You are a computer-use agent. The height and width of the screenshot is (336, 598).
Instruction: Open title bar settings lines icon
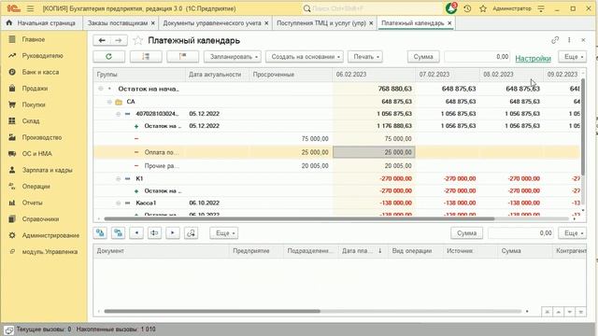[541, 8]
